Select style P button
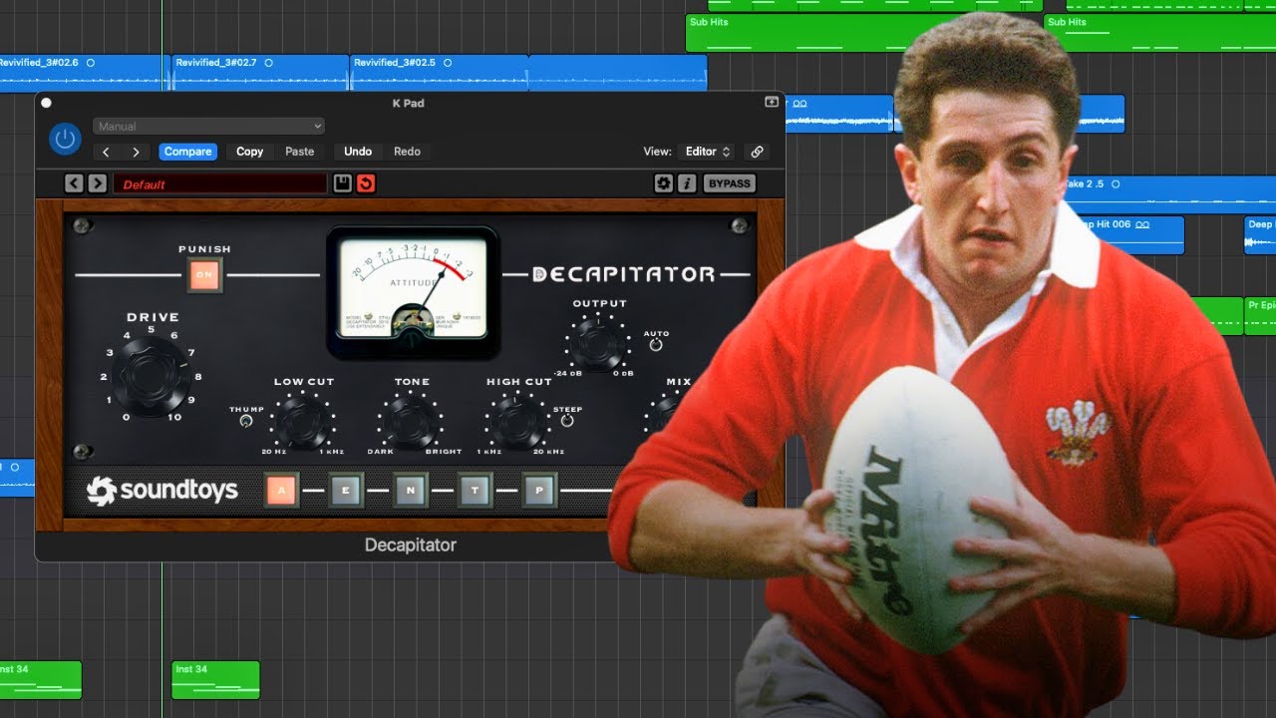Viewport: 1276px width, 718px height. 540,490
